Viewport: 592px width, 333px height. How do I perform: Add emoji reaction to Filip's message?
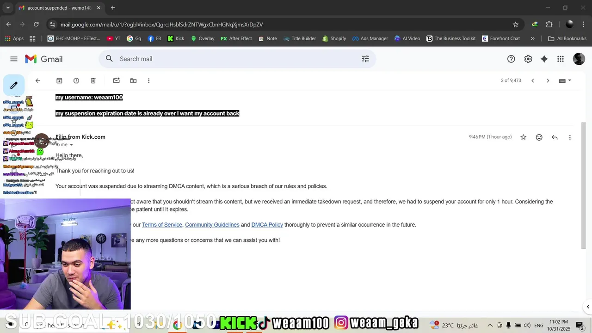pos(539,137)
